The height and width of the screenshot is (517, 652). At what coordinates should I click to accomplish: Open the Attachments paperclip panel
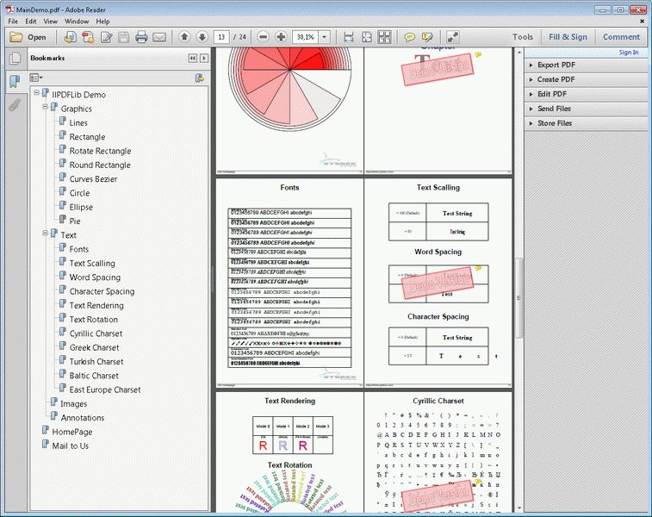point(15,104)
